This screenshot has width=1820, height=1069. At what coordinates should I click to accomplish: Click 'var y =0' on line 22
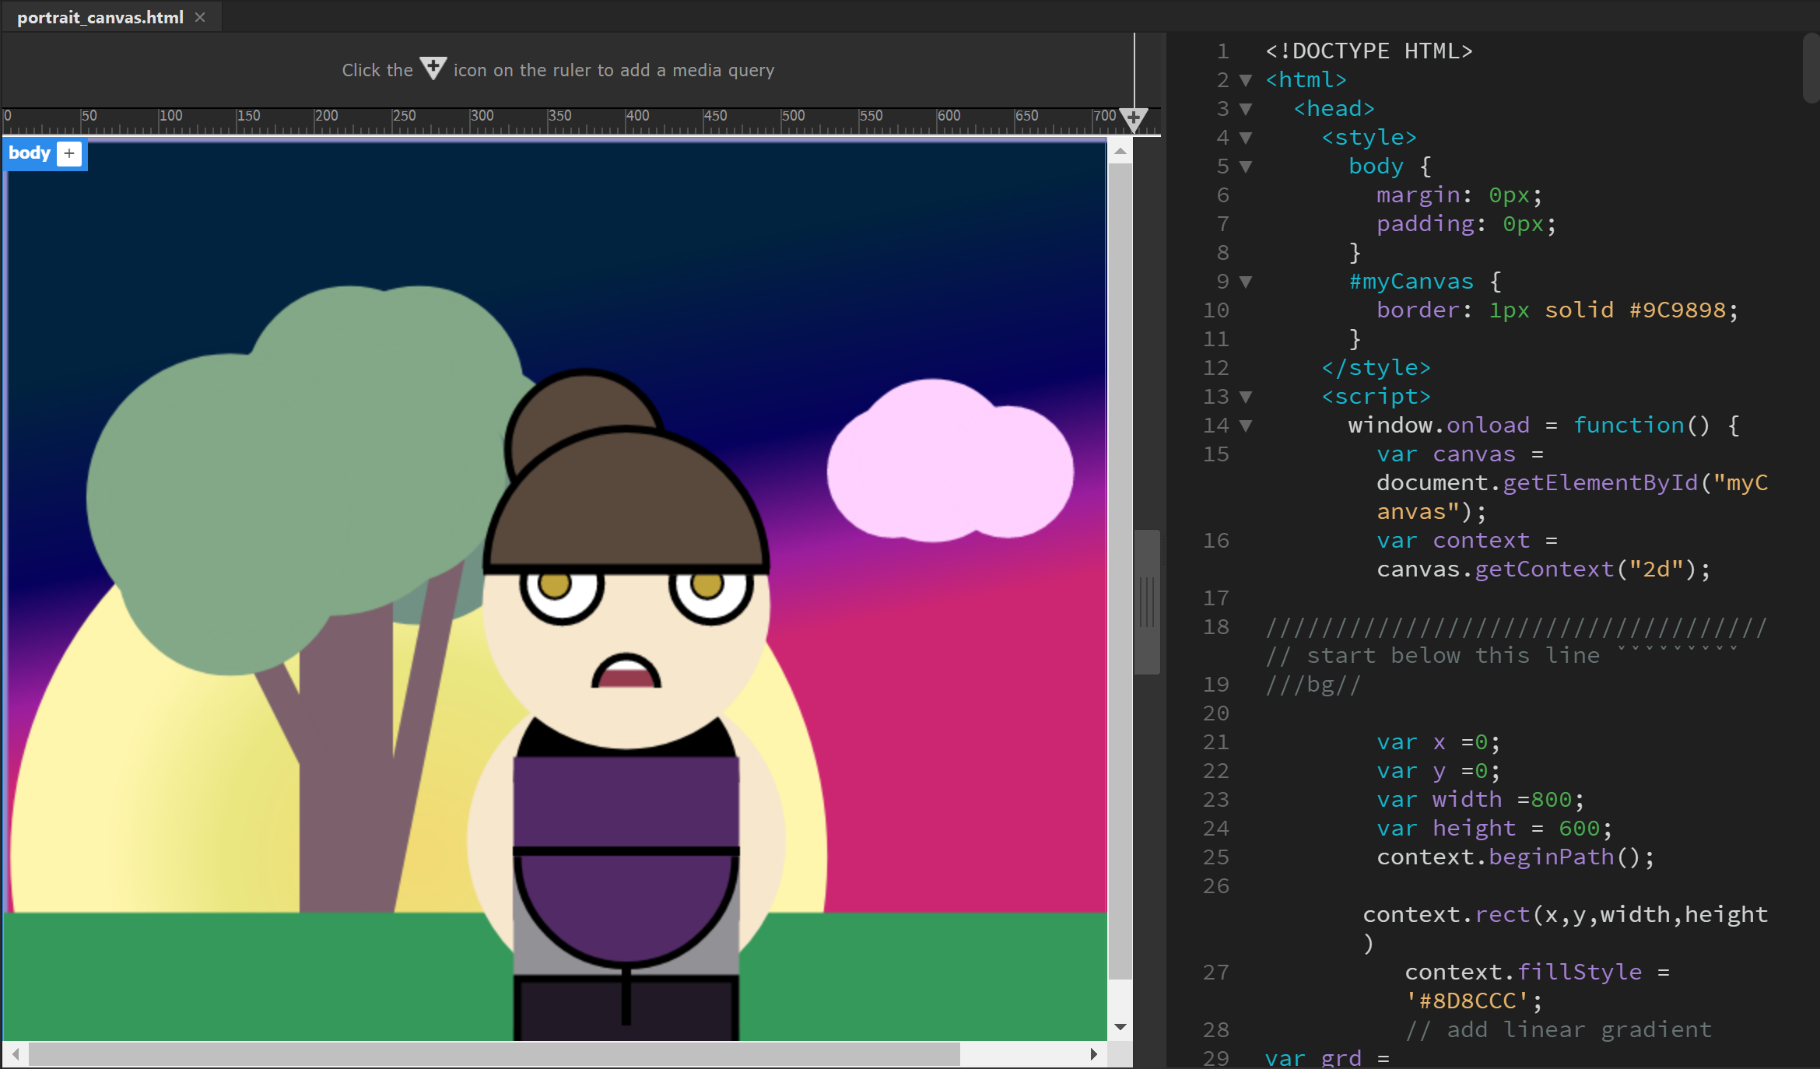[x=1438, y=771]
